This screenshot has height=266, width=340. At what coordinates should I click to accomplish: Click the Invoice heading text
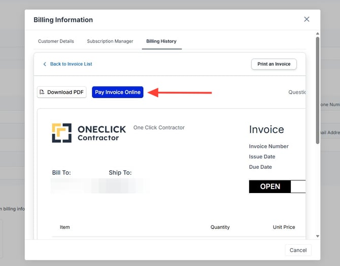tap(266, 130)
